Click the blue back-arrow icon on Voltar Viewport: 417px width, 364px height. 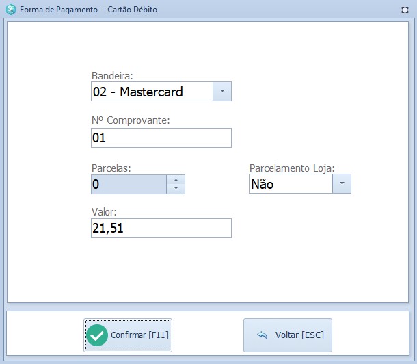262,335
